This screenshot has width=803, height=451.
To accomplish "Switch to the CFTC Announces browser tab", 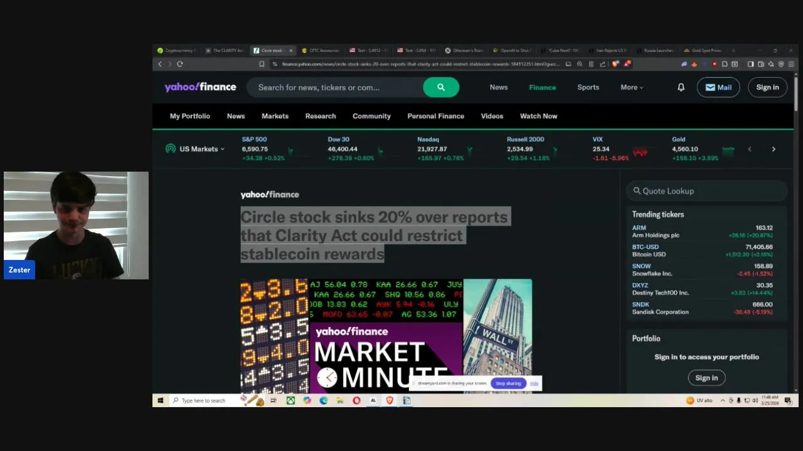I will (321, 50).
